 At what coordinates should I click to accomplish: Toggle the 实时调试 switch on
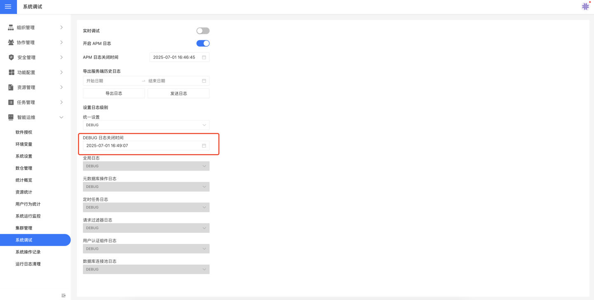pos(203,31)
